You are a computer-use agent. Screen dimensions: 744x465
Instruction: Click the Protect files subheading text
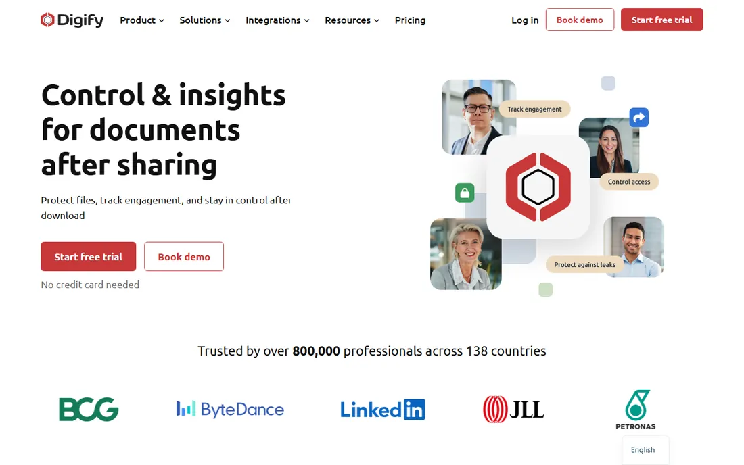pos(166,207)
